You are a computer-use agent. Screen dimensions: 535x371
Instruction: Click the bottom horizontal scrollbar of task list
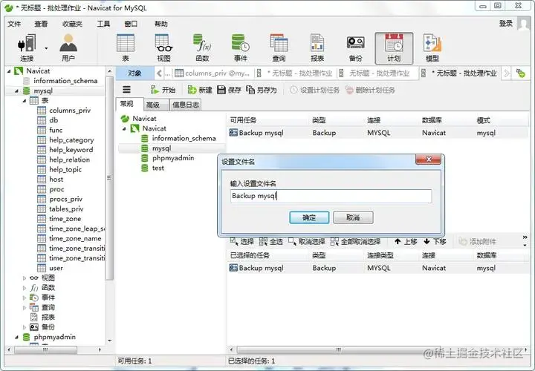(x=338, y=350)
